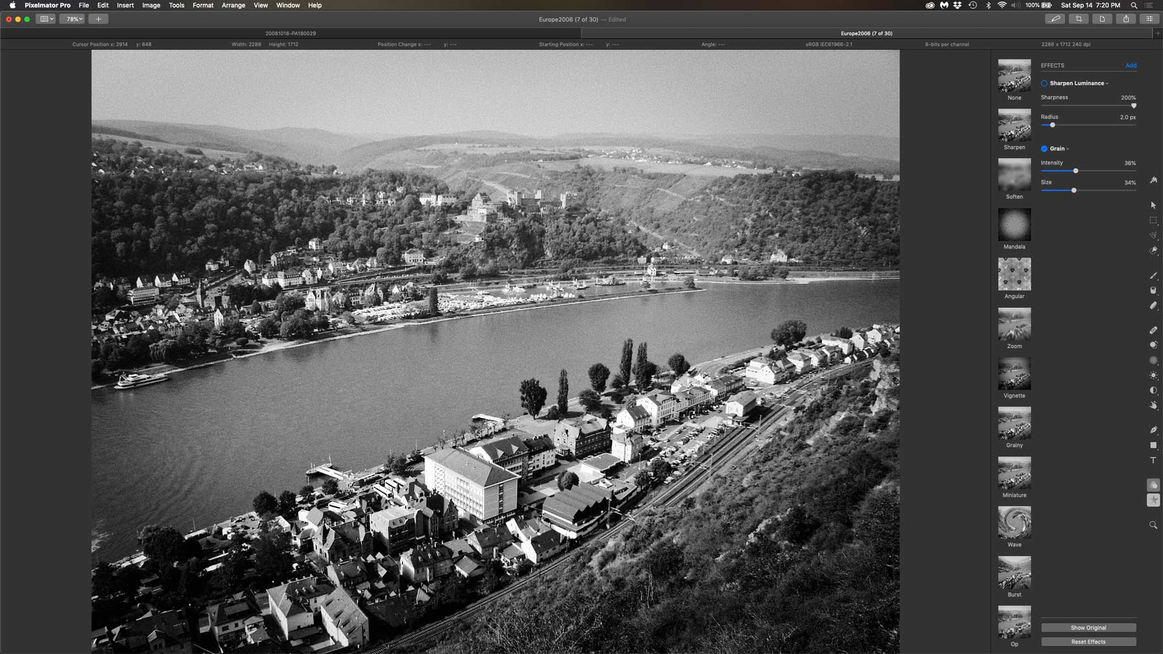
Task: Open the Format menu
Action: (x=203, y=5)
